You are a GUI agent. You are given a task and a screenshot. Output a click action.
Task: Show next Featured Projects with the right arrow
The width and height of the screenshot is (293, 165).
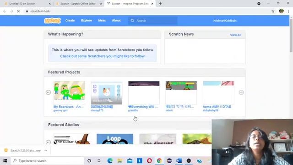[x=241, y=93]
